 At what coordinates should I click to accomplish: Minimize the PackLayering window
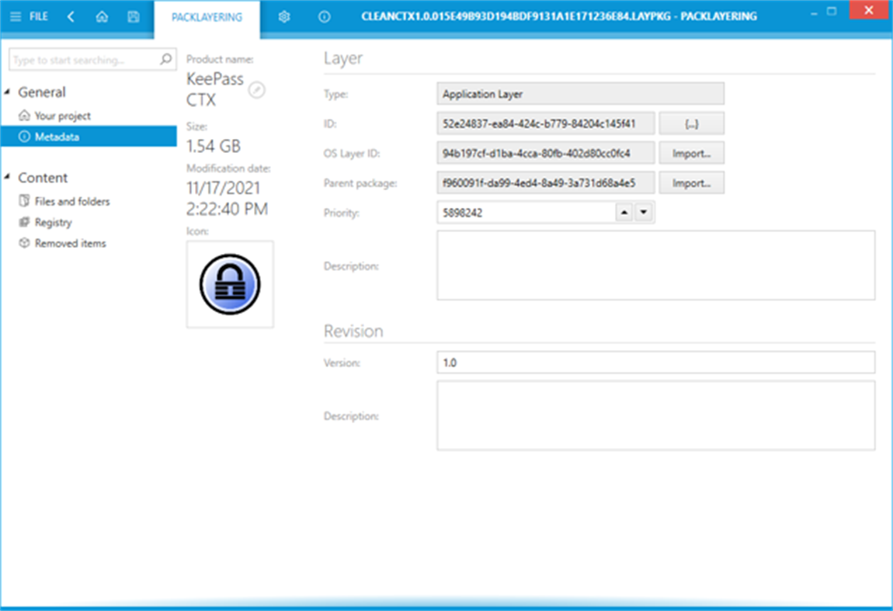814,12
